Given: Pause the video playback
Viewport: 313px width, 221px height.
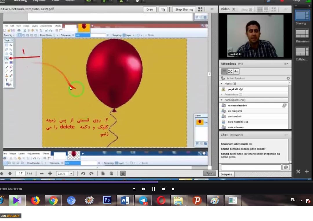Looking at the screenshot, I should pyautogui.click(x=154, y=189).
